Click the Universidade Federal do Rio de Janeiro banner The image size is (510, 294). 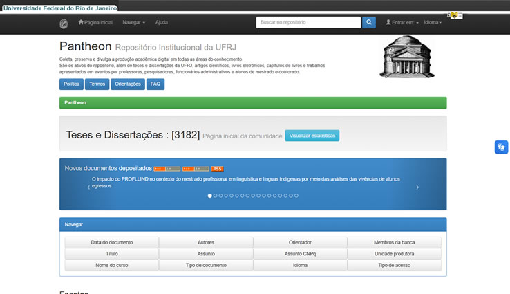pos(60,8)
